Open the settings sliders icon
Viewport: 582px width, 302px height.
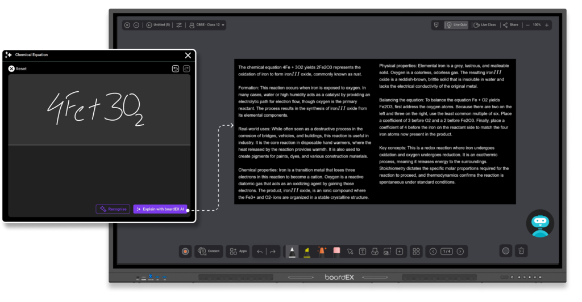pyautogui.click(x=180, y=25)
